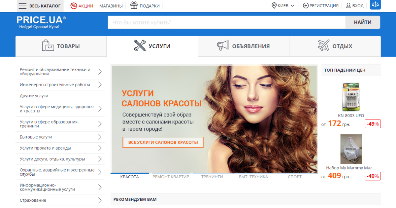The width and height of the screenshot is (396, 208).
Task: Click the Регистрация link
Action: point(324,6)
